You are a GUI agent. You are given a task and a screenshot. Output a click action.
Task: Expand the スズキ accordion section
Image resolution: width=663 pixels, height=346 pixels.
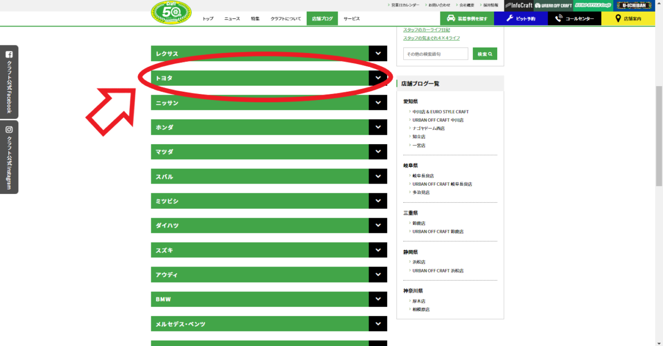point(260,250)
